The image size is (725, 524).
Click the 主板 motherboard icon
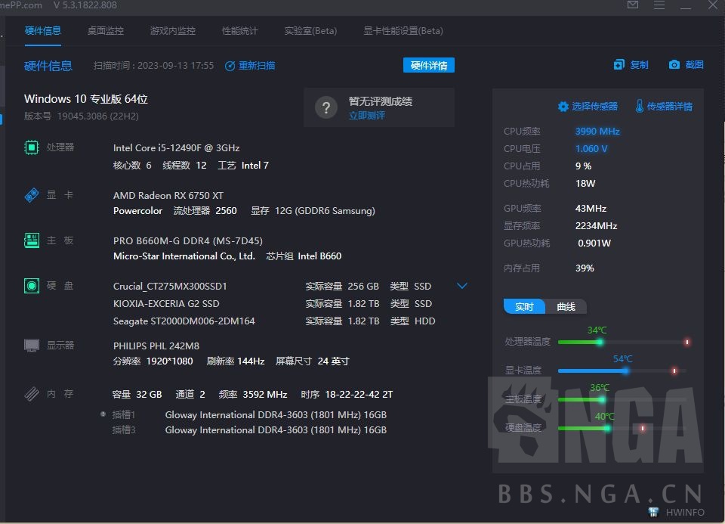[x=31, y=240]
